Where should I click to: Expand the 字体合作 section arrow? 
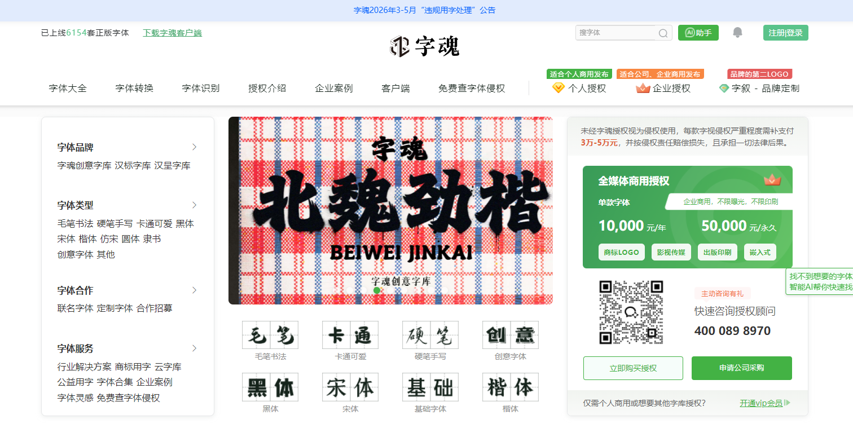pos(195,290)
